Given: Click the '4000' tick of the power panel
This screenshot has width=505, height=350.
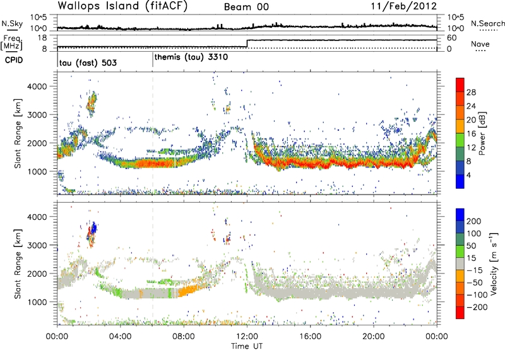Looking at the screenshot, I should tap(37, 87).
